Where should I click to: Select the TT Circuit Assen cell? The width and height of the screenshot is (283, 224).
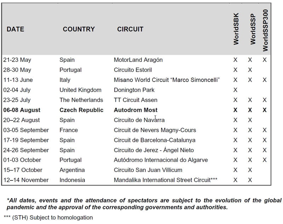[x=135, y=100]
